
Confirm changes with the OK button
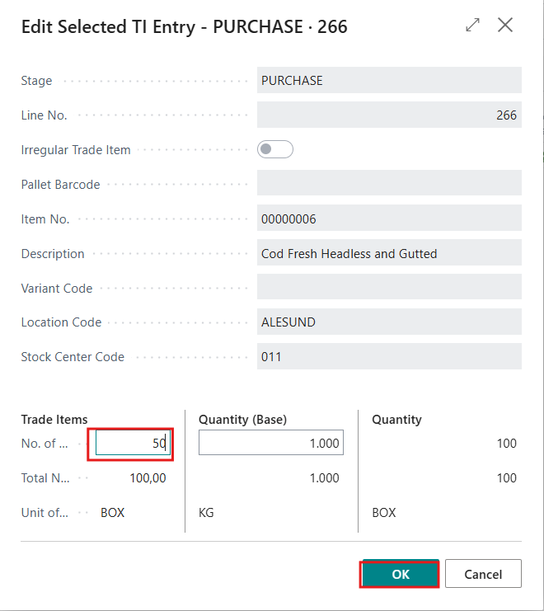(401, 574)
